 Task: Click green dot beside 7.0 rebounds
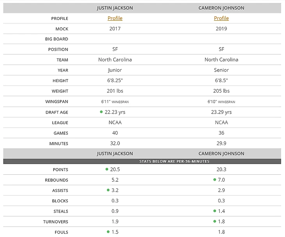point(214,180)
